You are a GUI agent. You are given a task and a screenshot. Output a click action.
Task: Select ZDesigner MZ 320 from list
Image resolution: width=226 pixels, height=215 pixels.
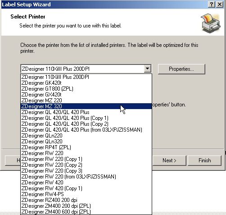coord(86,106)
